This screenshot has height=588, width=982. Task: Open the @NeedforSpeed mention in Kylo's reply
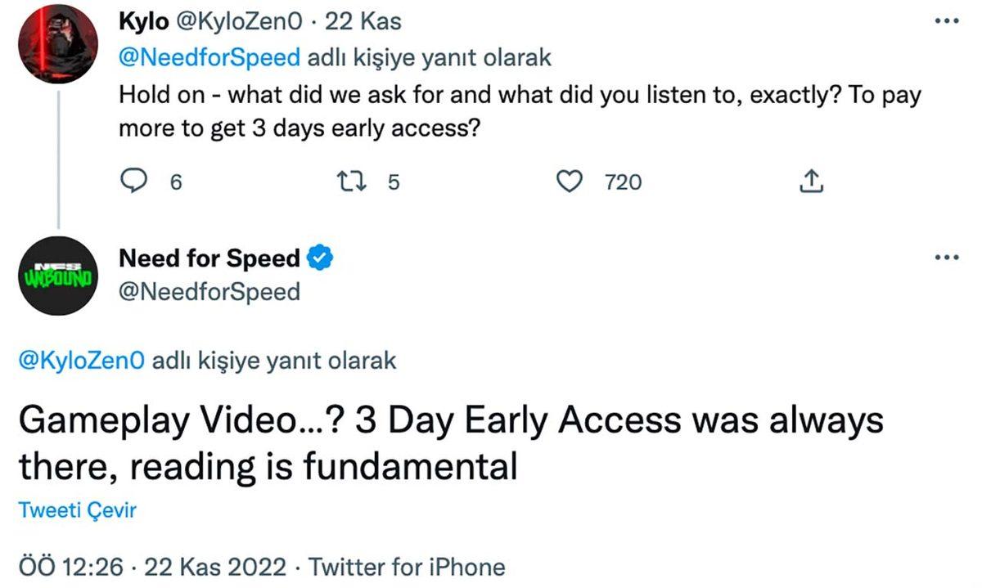coord(209,58)
